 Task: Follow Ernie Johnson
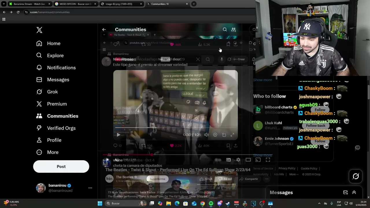click(x=320, y=141)
